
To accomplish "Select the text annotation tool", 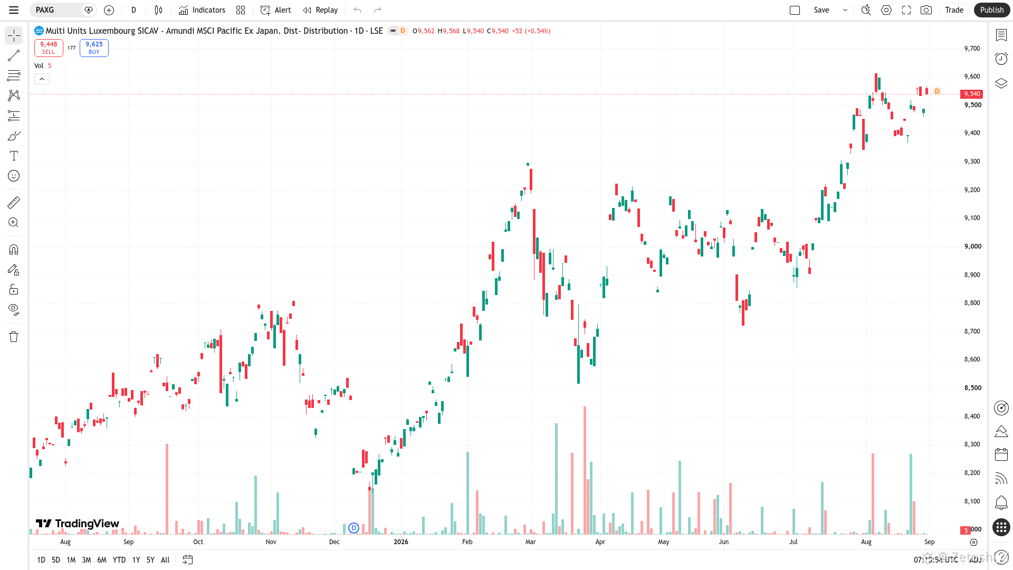I will click(x=14, y=156).
